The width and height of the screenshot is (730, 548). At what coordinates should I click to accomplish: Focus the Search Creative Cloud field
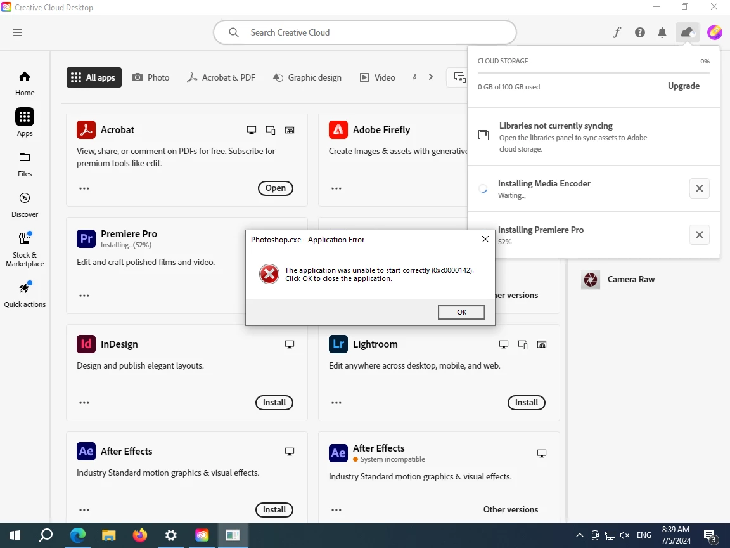365,32
